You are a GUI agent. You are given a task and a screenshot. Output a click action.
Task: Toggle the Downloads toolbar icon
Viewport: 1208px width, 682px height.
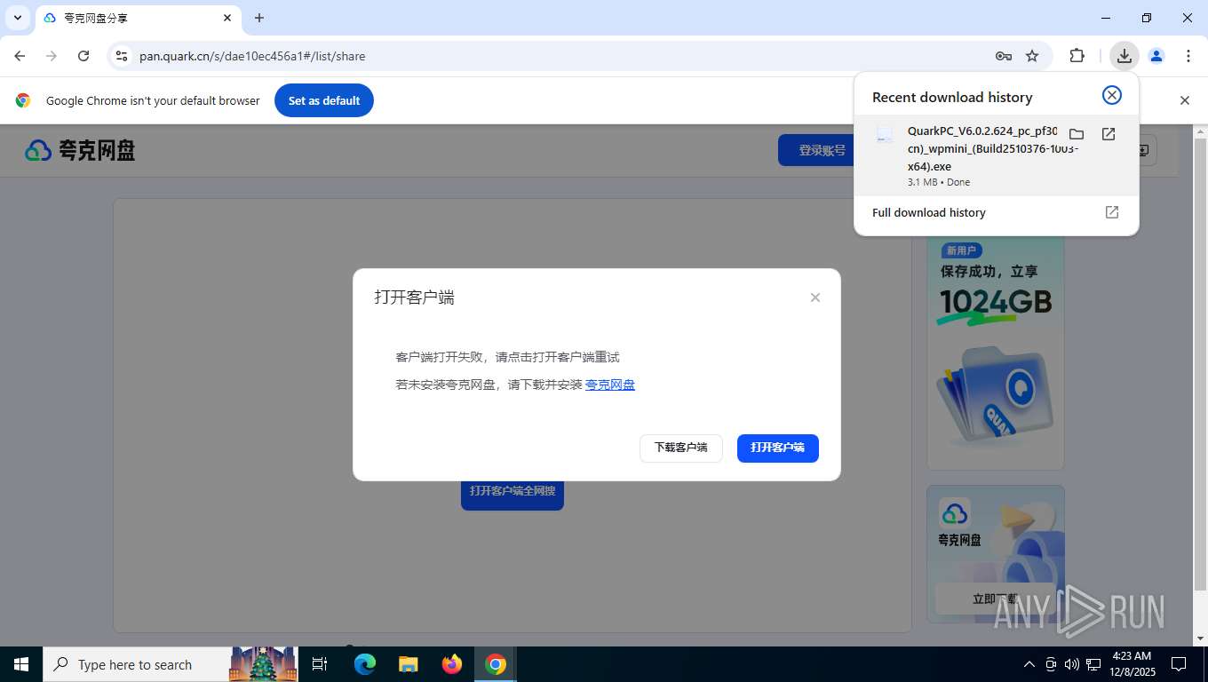point(1125,56)
